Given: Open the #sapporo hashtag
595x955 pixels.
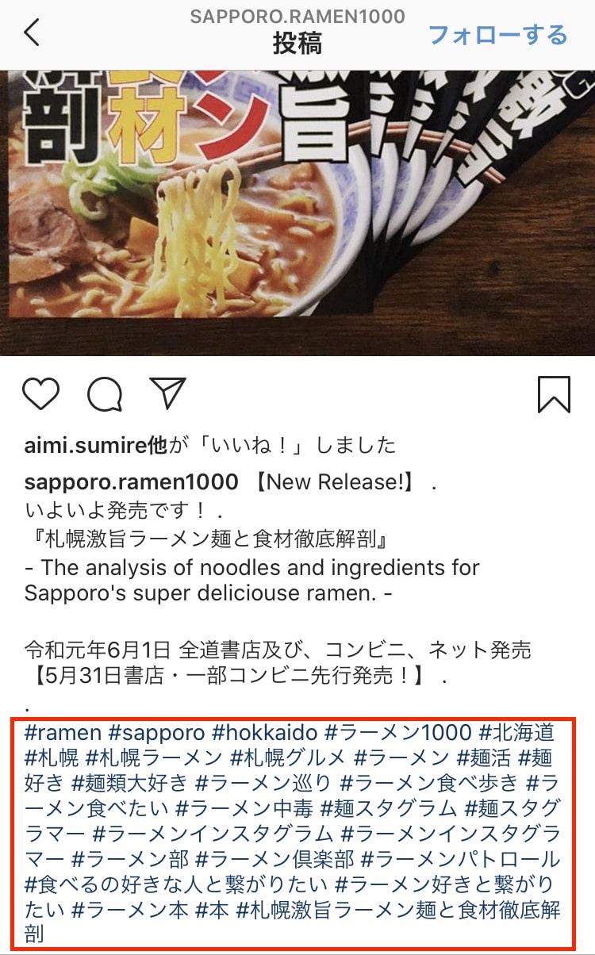Looking at the screenshot, I should 157,731.
